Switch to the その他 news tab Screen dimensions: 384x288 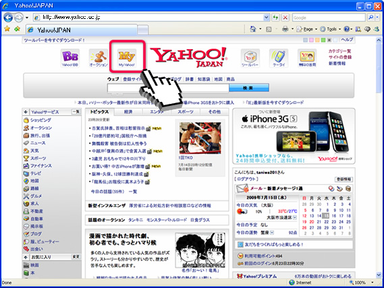click(x=215, y=112)
